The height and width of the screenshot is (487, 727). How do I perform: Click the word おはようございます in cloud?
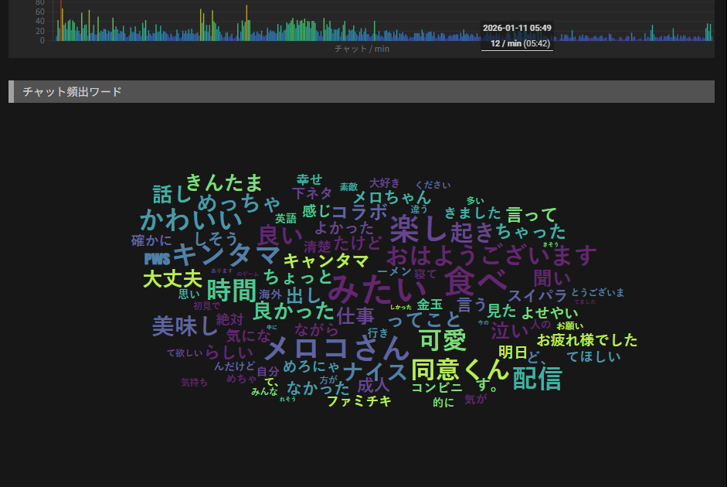click(x=491, y=255)
